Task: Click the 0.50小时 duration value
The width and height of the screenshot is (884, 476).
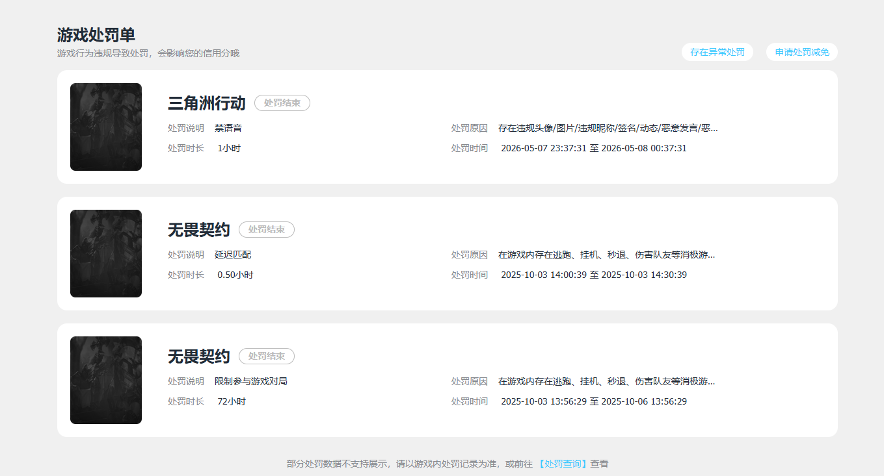Action: [235, 275]
